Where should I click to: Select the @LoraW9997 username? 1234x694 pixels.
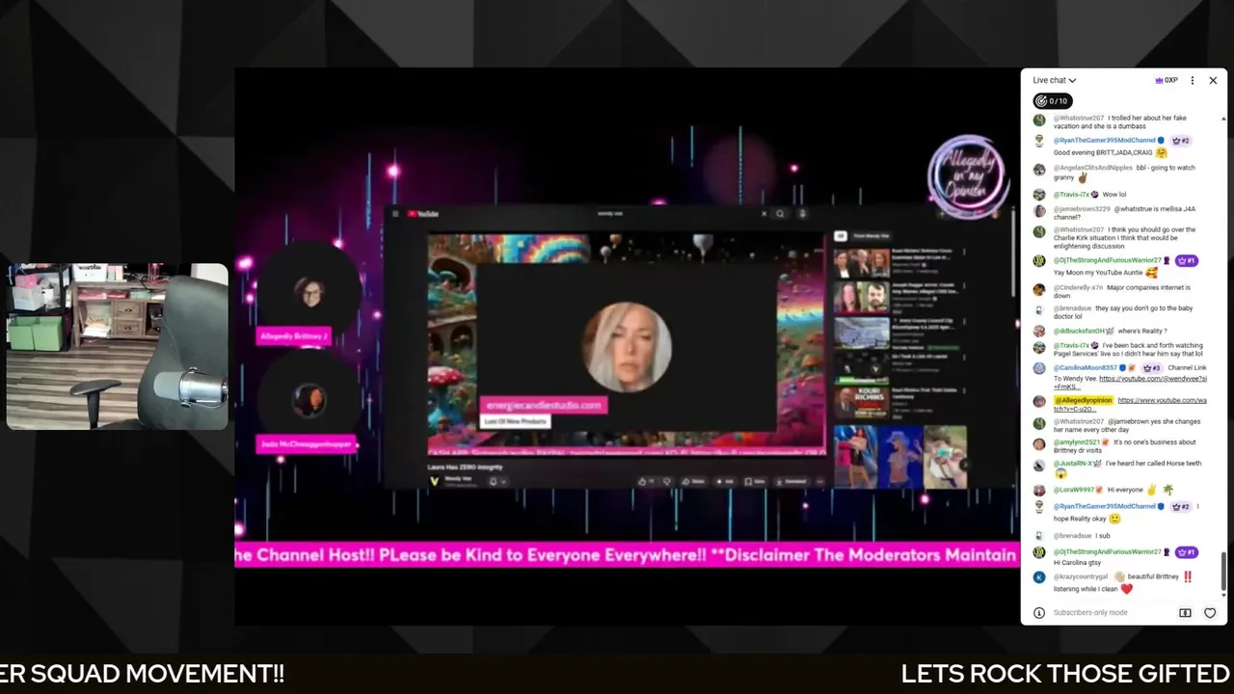1073,490
